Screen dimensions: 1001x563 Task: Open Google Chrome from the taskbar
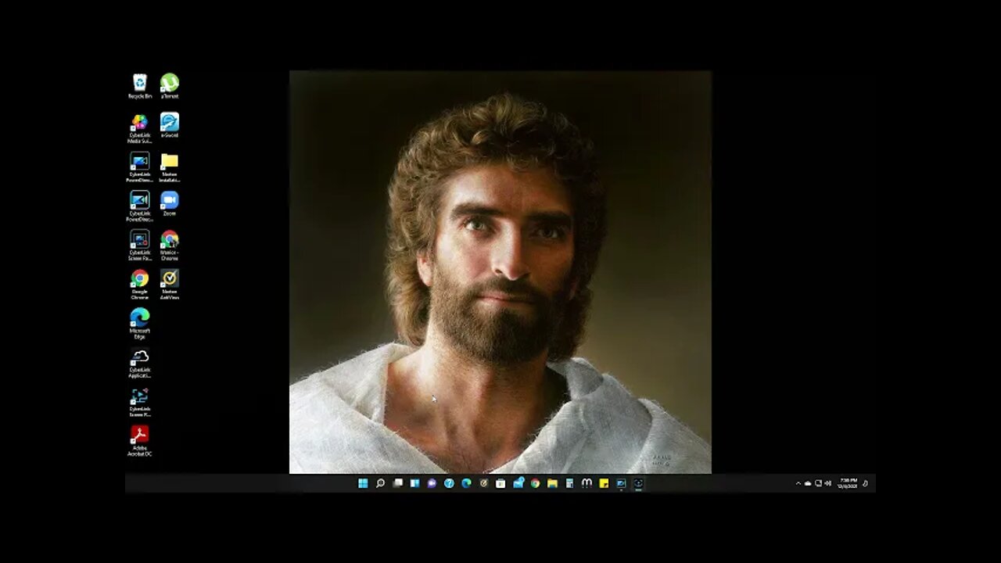535,483
